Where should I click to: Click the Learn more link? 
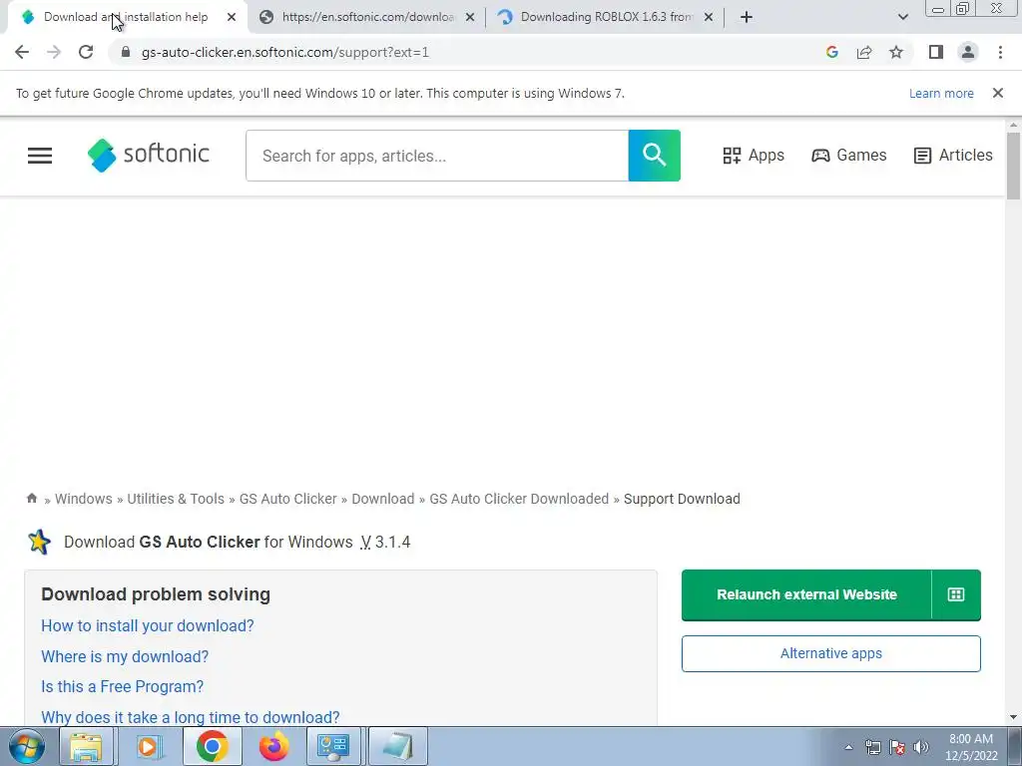point(941,93)
